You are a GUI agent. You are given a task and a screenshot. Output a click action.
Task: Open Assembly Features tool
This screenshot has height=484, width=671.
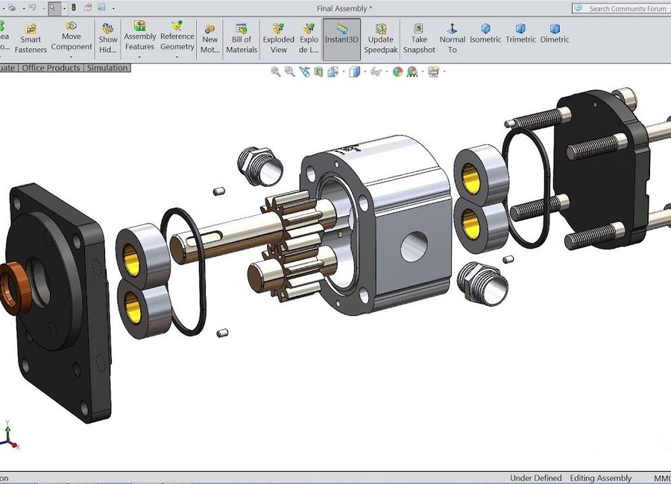tap(139, 36)
